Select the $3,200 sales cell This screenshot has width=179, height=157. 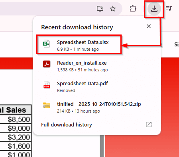click(x=16, y=137)
